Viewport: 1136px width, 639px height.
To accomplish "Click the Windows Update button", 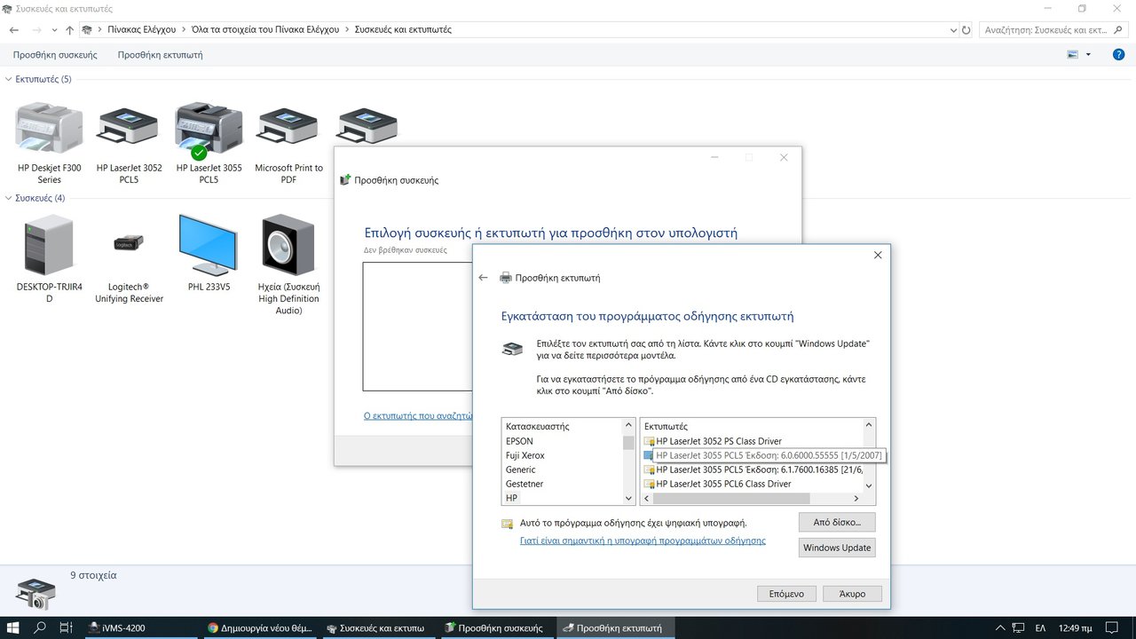I will (x=837, y=548).
